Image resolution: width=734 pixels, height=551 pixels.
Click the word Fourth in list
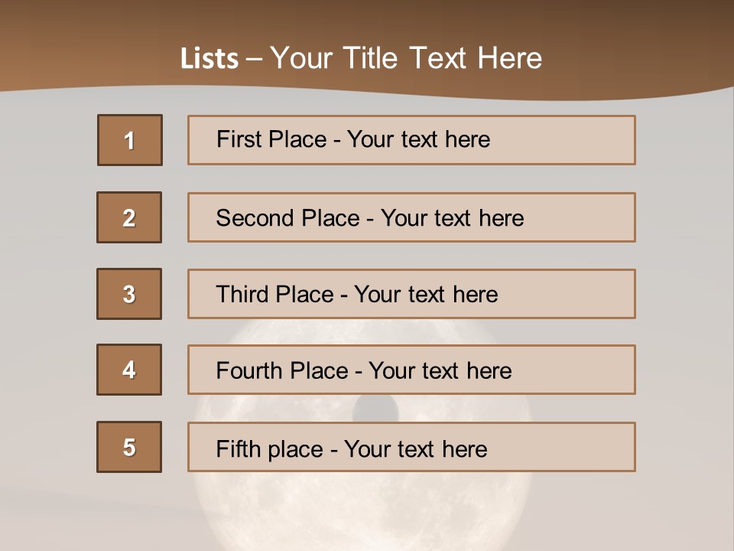[249, 370]
